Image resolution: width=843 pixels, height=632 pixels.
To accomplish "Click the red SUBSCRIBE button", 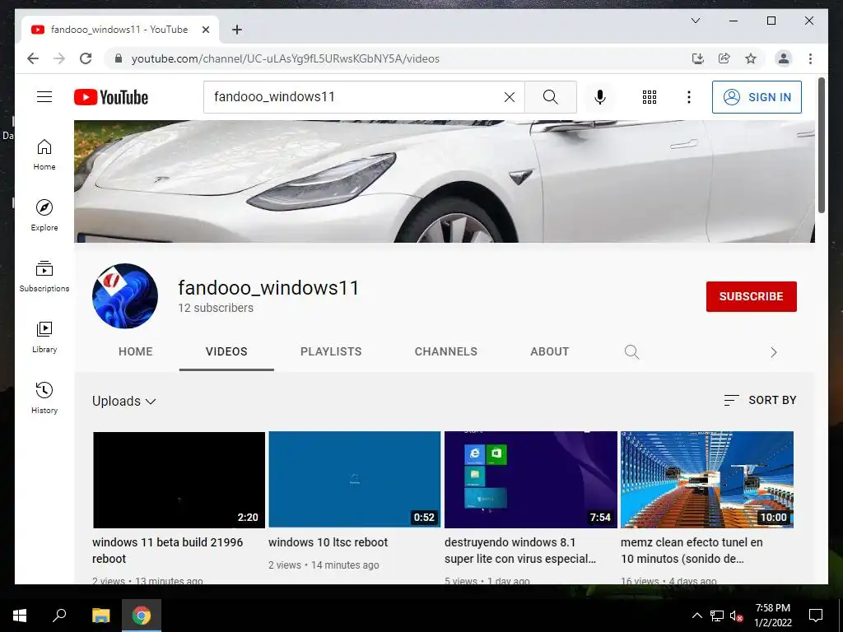I will (751, 296).
